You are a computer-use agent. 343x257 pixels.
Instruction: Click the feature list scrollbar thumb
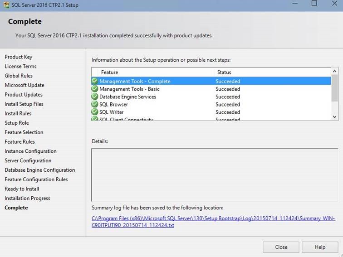tap(334, 88)
